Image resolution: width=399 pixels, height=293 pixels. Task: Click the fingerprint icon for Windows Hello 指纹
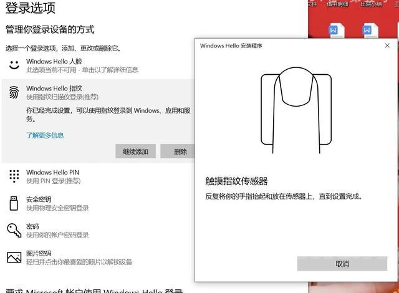[x=14, y=92]
